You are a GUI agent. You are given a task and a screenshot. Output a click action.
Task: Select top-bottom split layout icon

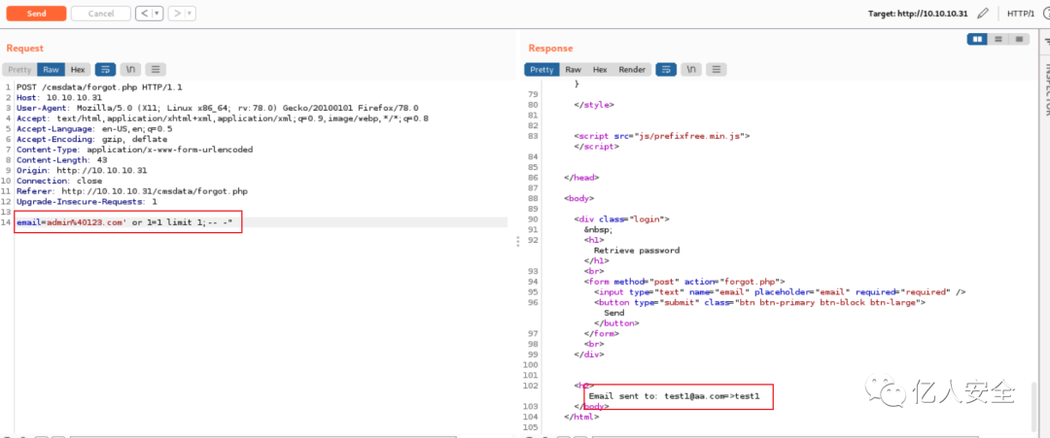pos(998,40)
